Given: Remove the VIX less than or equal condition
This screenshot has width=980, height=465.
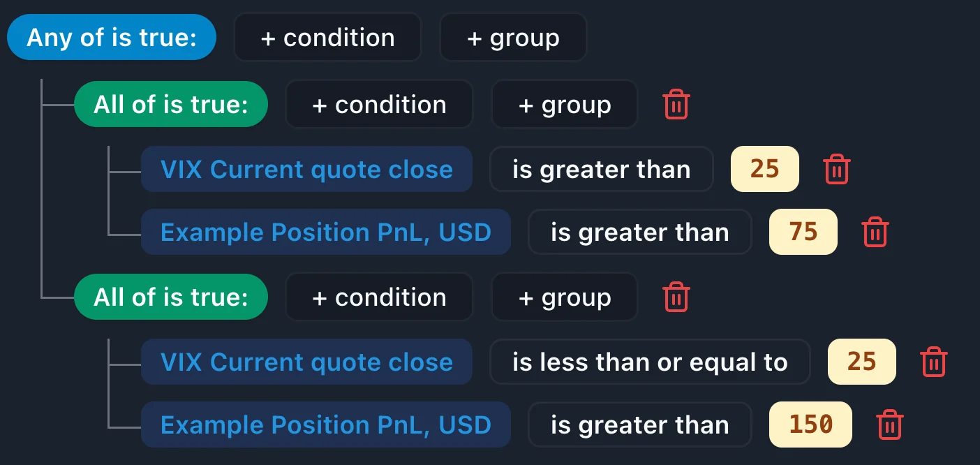Looking at the screenshot, I should tap(933, 362).
